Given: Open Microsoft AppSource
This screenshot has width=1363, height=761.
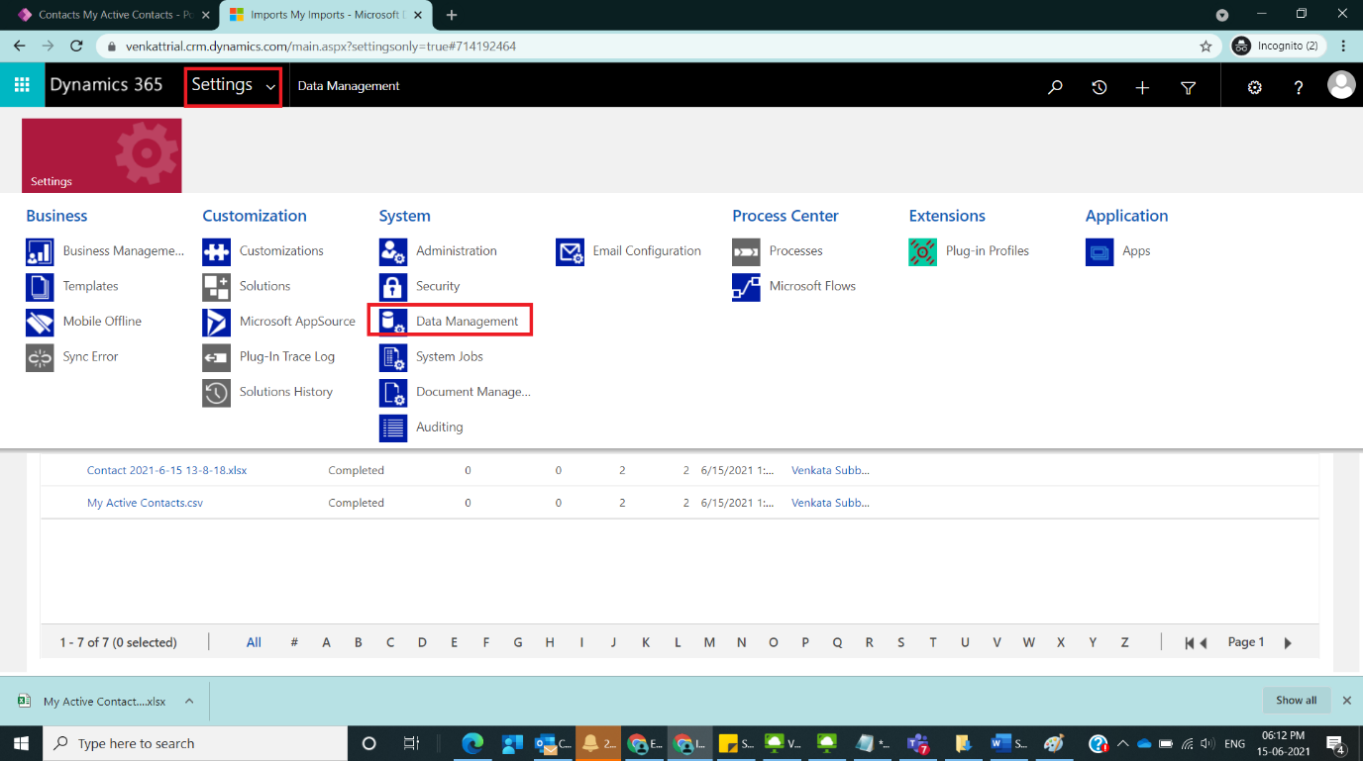Looking at the screenshot, I should 298,322.
